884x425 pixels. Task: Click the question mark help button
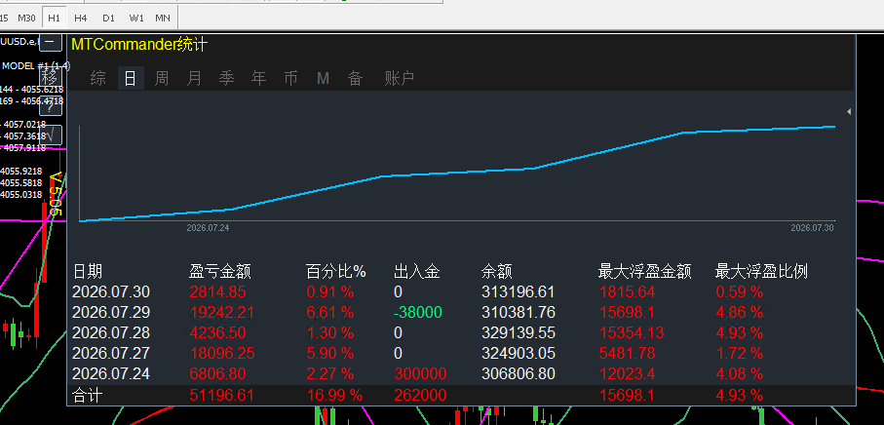(51, 106)
